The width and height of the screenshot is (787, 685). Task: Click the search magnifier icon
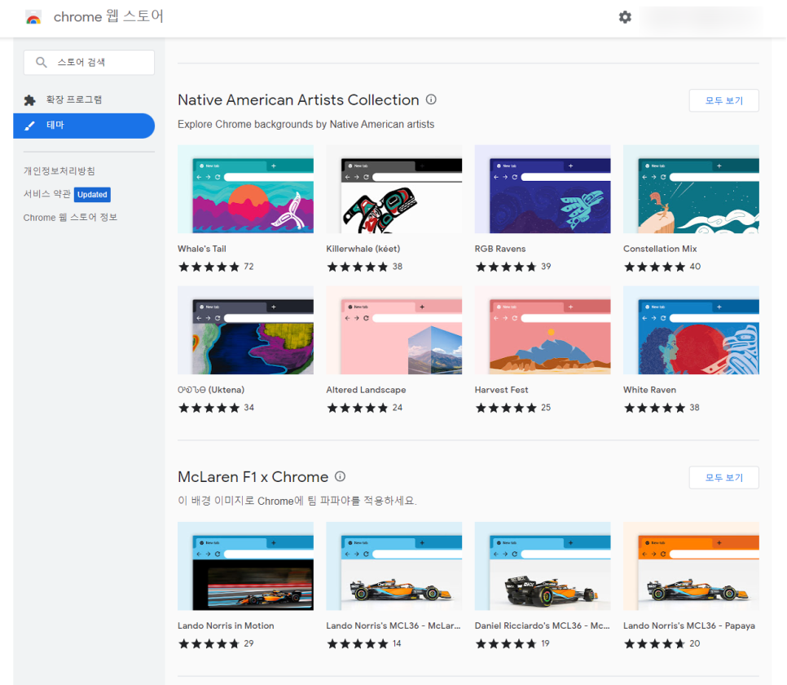42,62
